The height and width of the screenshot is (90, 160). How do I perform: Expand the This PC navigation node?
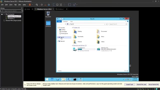(58, 37)
